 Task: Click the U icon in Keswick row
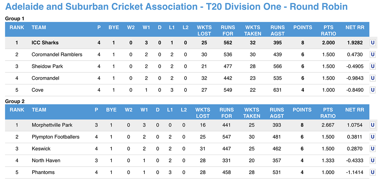[372, 149]
